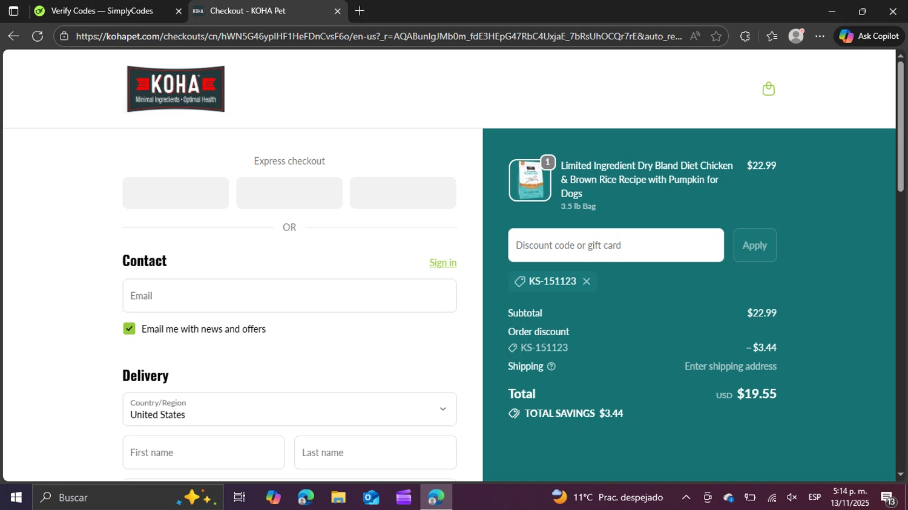The image size is (908, 510).
Task: Click the Total $19.55 amount
Action: click(x=757, y=394)
